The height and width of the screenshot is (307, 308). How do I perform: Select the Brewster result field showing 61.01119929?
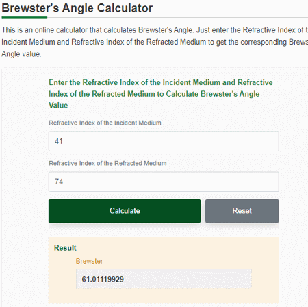(164, 279)
